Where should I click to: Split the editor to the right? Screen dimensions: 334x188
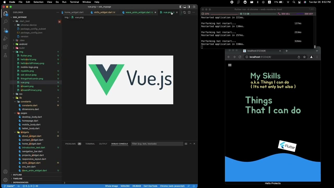189,12
